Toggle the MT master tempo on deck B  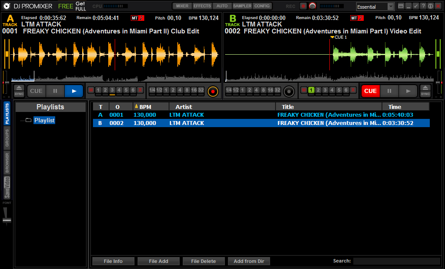pyautogui.click(x=357, y=18)
